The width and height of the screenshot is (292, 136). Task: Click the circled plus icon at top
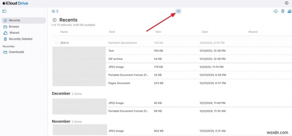[x=287, y=3]
